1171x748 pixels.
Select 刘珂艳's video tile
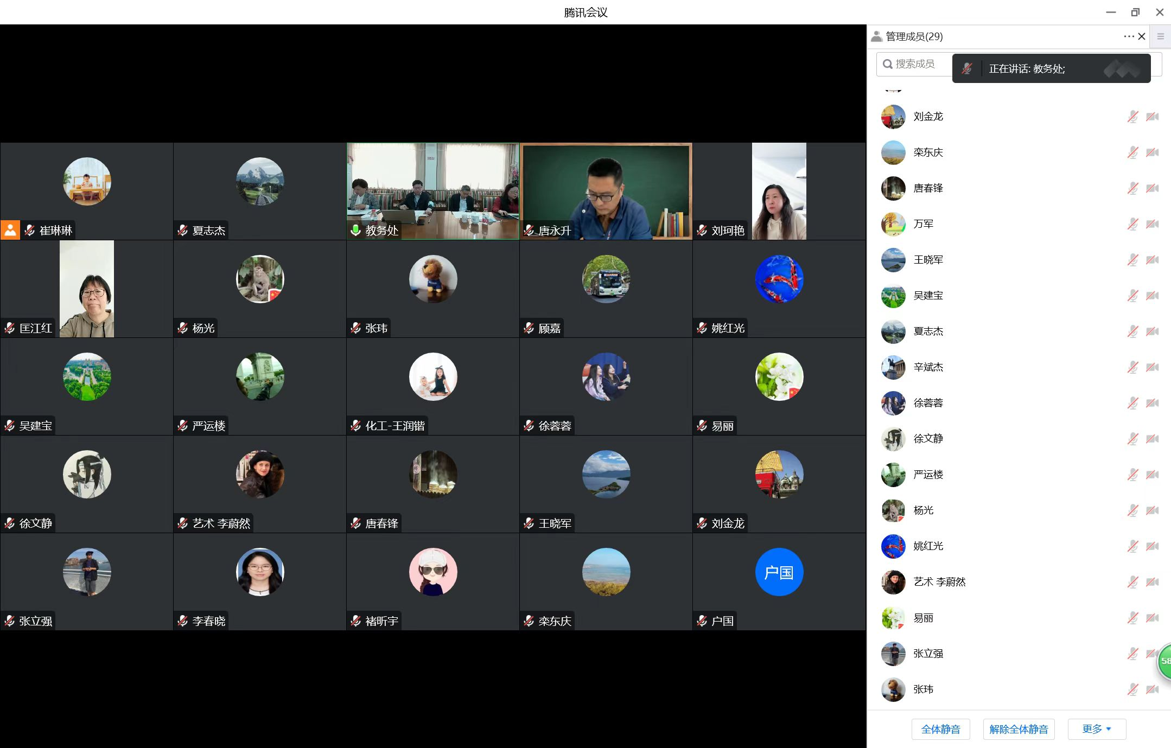click(x=779, y=191)
